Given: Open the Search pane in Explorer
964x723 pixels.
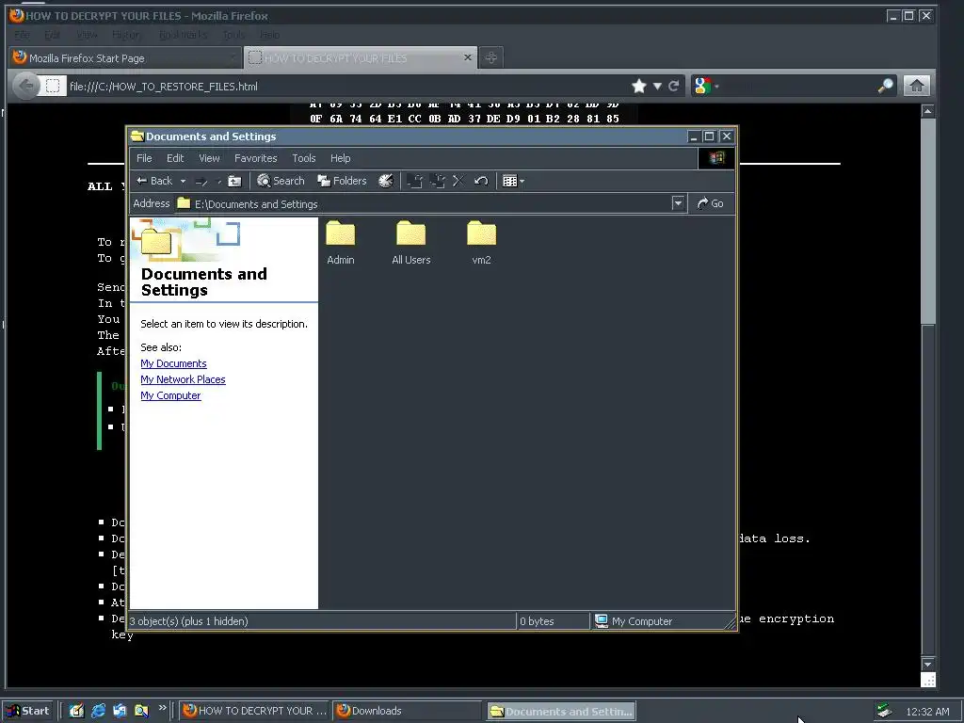Looking at the screenshot, I should coord(281,181).
